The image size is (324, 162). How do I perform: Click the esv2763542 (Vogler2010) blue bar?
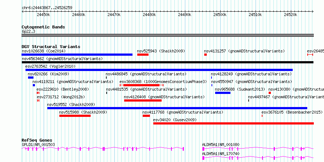[159, 70]
